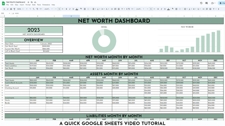This screenshot has height=126, width=225.
Task: Move document using the folder icon
Action: click(x=32, y=2)
